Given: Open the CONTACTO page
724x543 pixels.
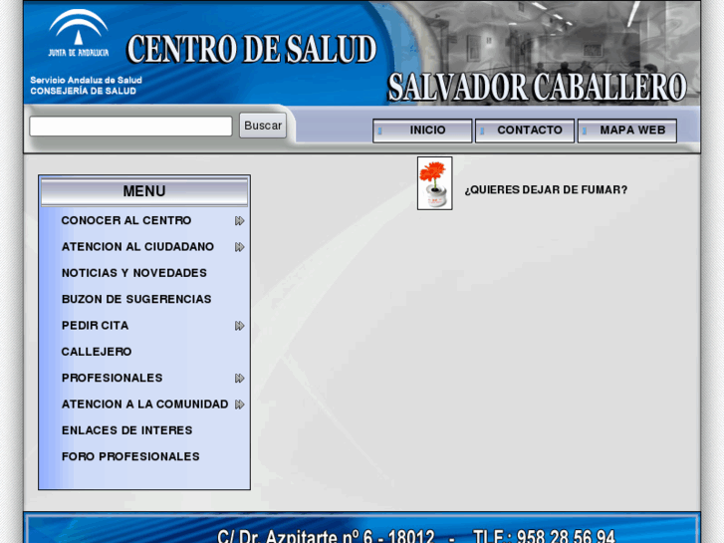Looking at the screenshot, I should (525, 131).
